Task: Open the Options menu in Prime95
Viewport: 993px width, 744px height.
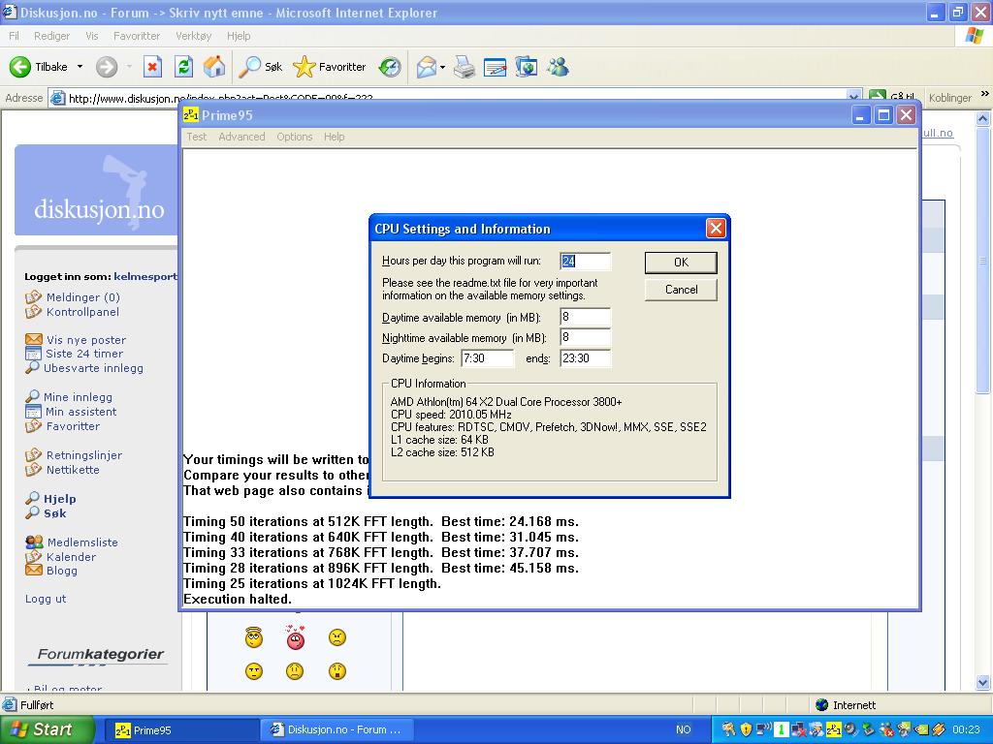Action: click(x=295, y=137)
